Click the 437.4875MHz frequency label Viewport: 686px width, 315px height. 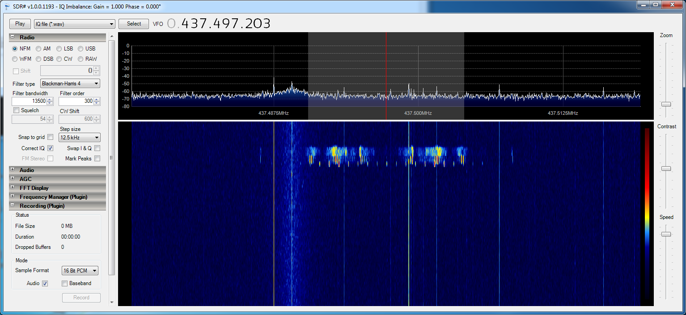click(x=273, y=113)
